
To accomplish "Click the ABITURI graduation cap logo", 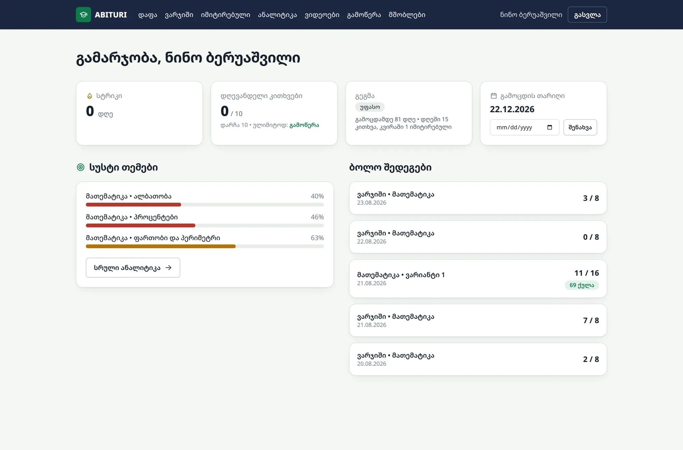I will 83,15.
